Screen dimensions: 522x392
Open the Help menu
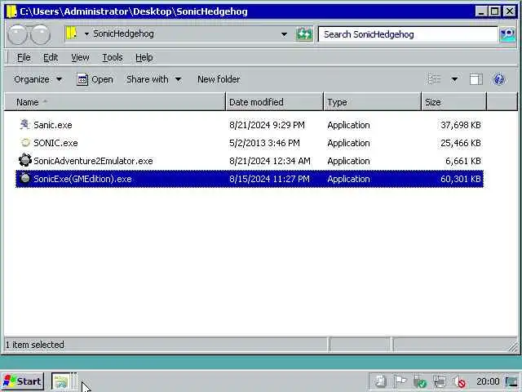[144, 57]
